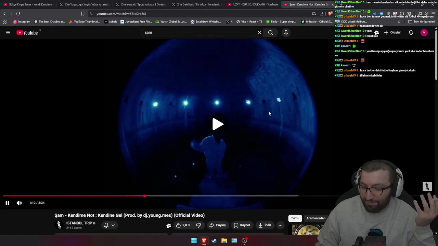Viewport: 438px width, 246px height.
Task: Open File Explorer from the taskbar
Action: (x=224, y=241)
